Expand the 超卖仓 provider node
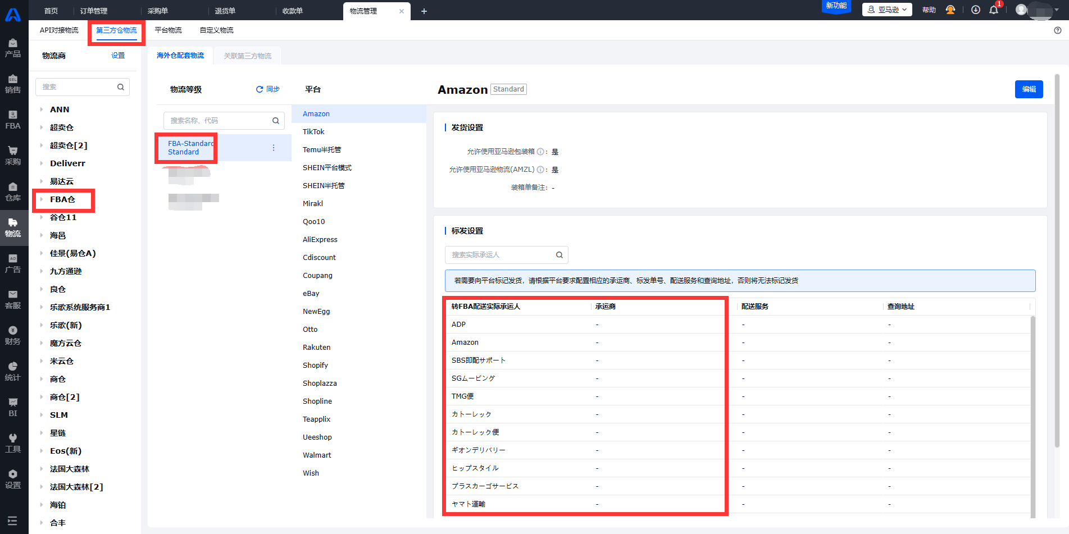 [x=42, y=127]
